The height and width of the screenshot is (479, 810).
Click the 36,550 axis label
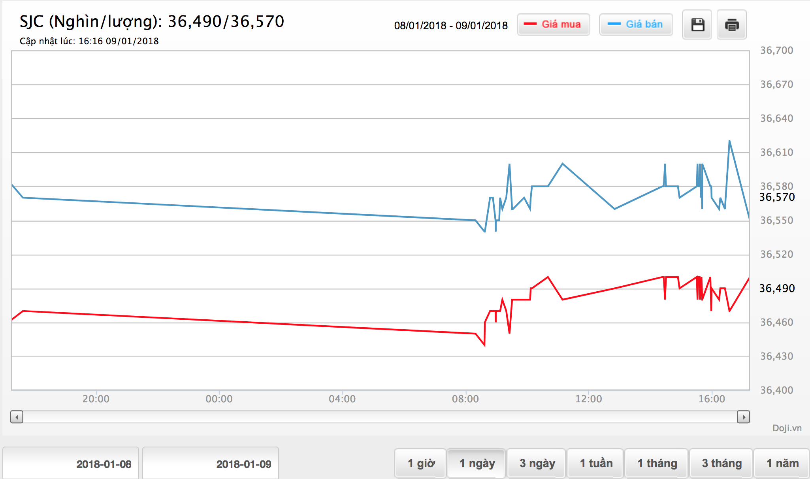(x=777, y=221)
